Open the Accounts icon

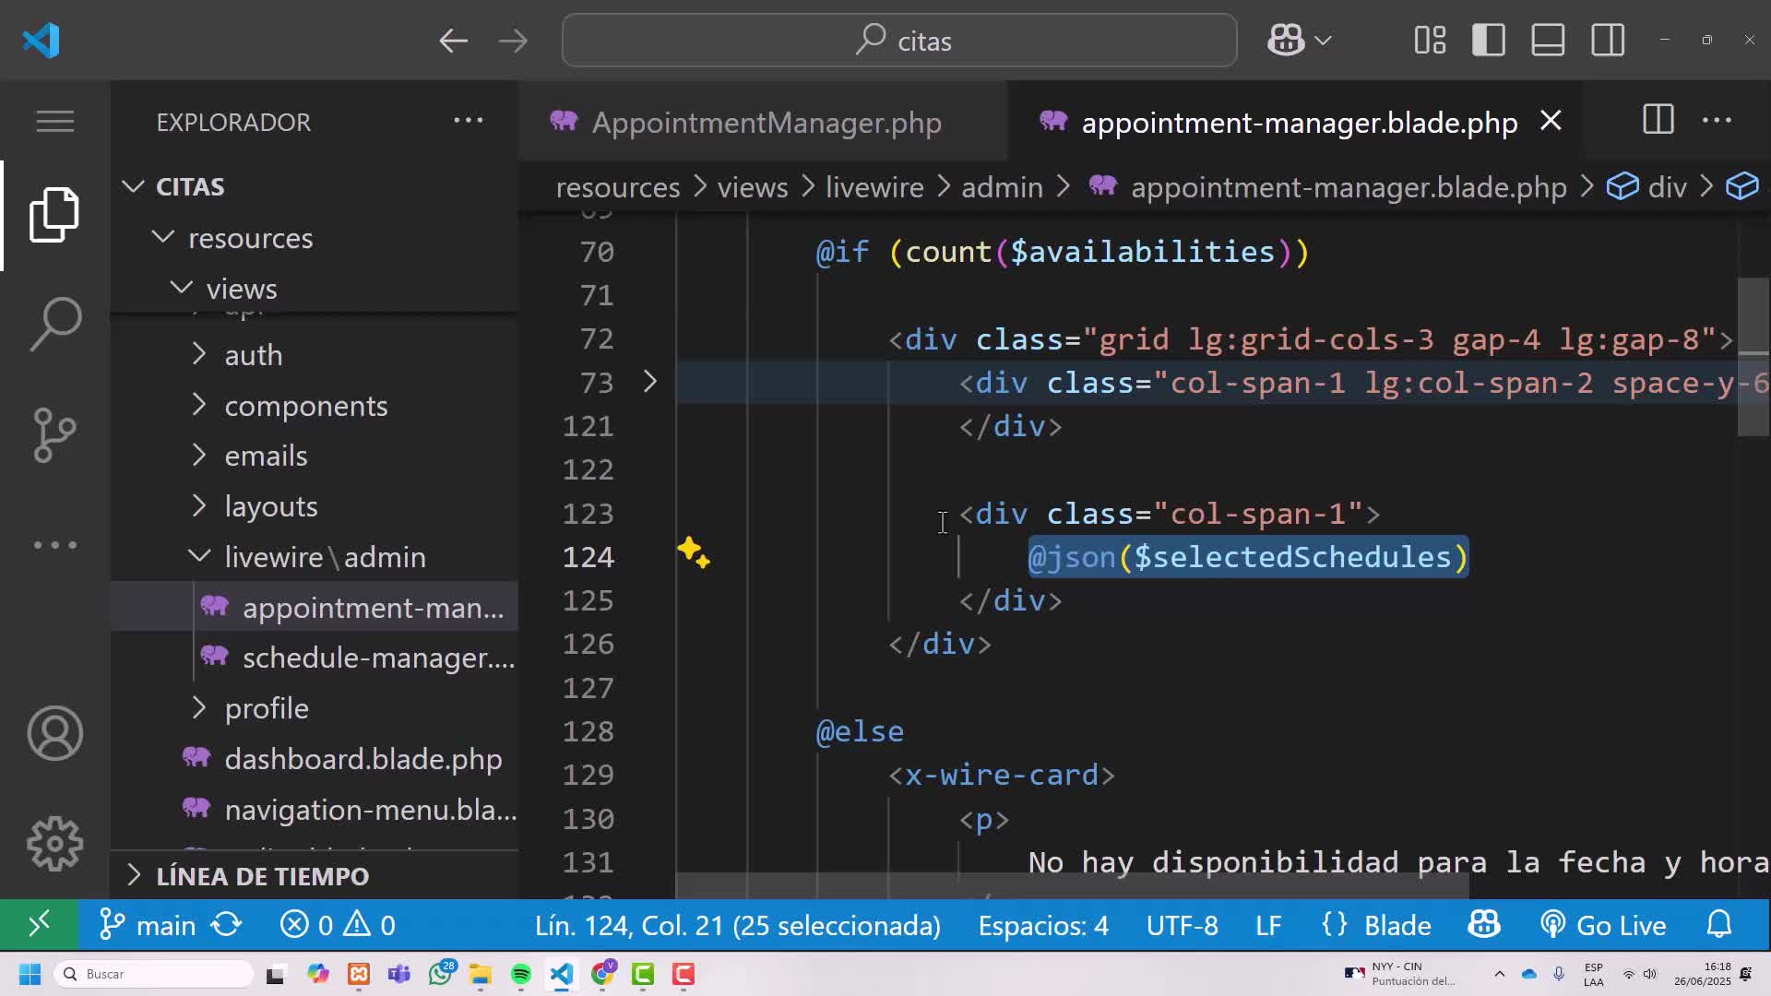tap(55, 733)
